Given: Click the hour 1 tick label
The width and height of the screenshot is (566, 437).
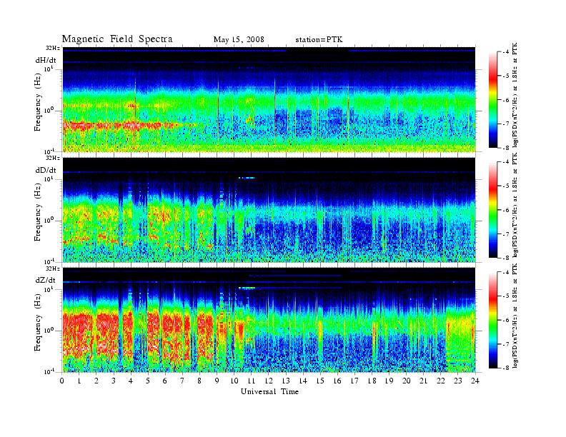Looking at the screenshot, I should [x=79, y=381].
